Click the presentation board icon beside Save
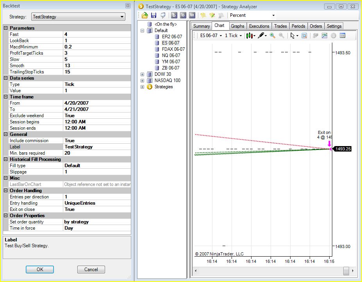Screen dimensions: 362x282 click(163, 16)
